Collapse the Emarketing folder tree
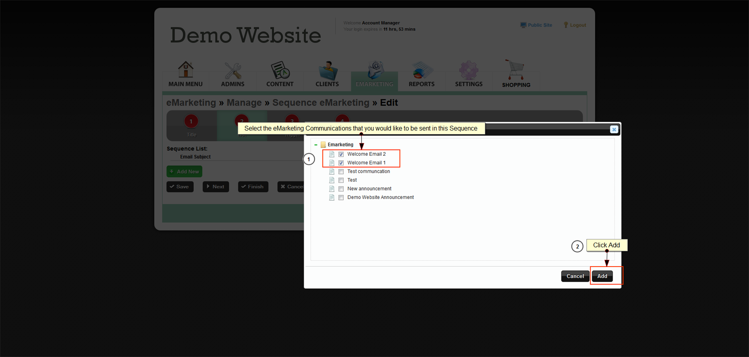 [x=316, y=145]
